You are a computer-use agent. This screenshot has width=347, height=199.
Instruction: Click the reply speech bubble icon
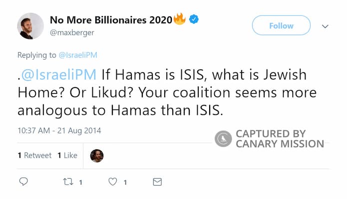click(x=23, y=182)
